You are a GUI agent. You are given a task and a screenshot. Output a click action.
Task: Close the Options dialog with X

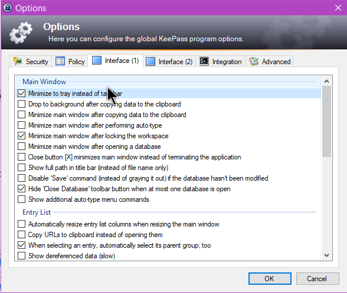tap(338, 8)
